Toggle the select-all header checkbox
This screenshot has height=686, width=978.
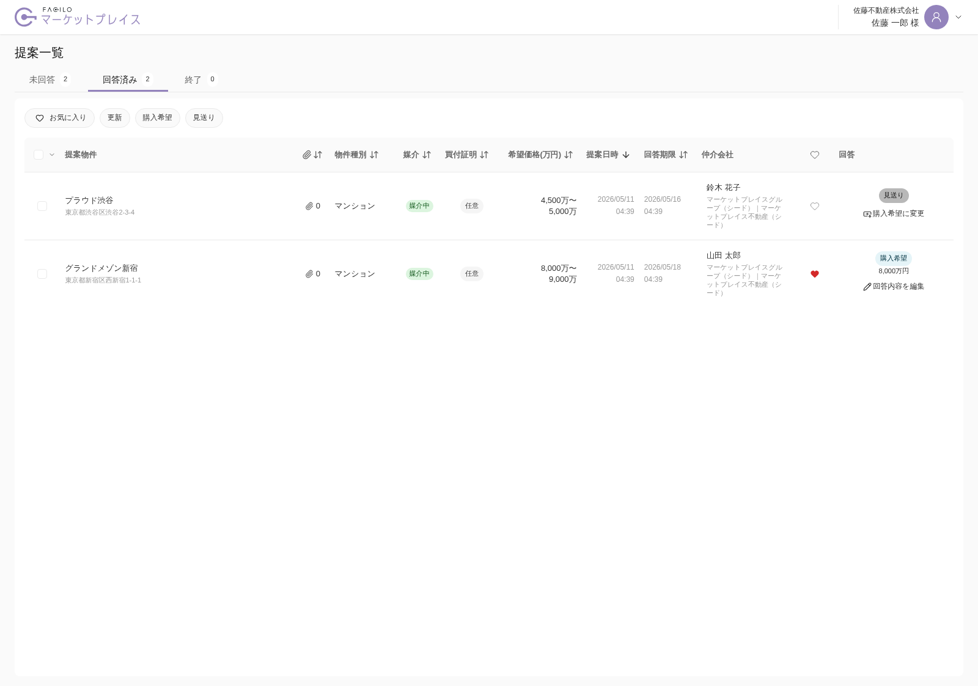coord(39,155)
